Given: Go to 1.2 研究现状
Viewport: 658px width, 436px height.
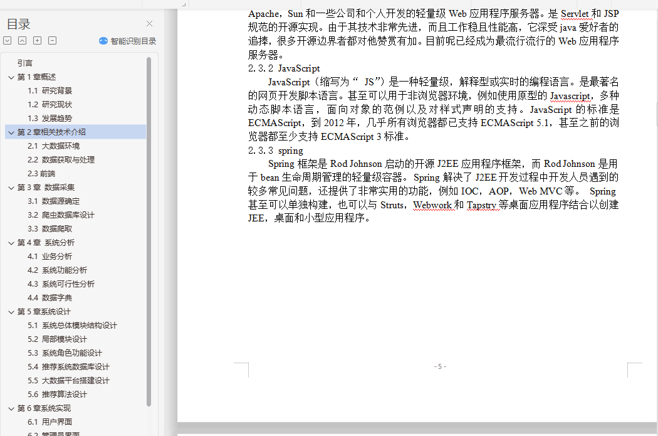Looking at the screenshot, I should click(50, 105).
